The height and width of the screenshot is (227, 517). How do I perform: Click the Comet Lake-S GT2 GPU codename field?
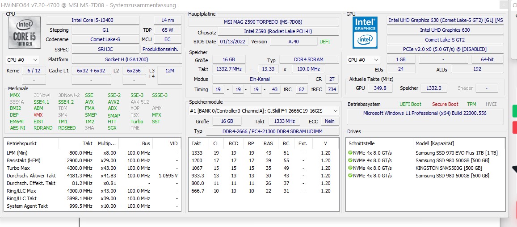(x=445, y=40)
